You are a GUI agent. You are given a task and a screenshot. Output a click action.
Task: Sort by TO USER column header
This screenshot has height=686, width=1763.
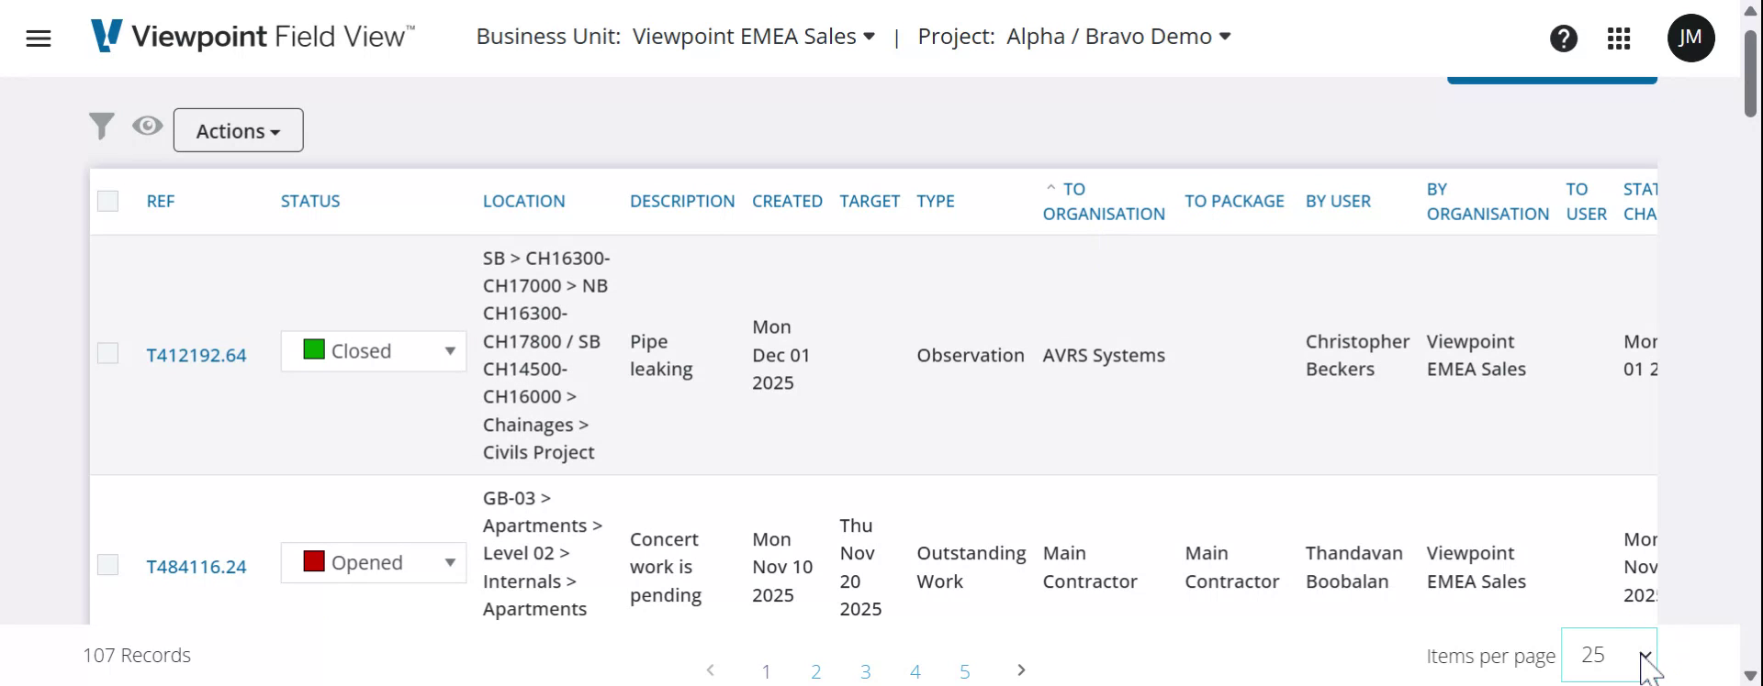point(1587,202)
